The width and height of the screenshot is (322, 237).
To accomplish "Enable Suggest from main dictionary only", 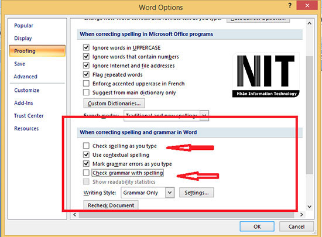I will click(x=86, y=92).
